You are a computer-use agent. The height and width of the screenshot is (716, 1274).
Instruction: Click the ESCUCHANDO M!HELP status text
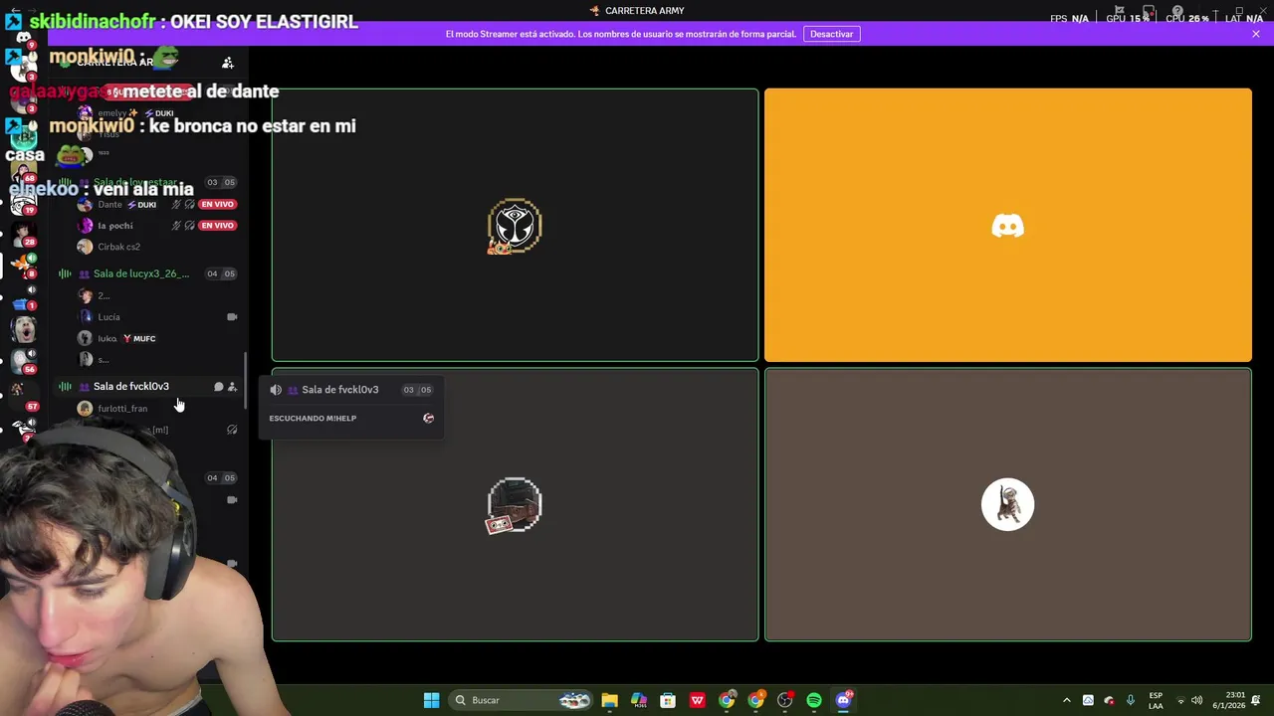[x=313, y=419]
